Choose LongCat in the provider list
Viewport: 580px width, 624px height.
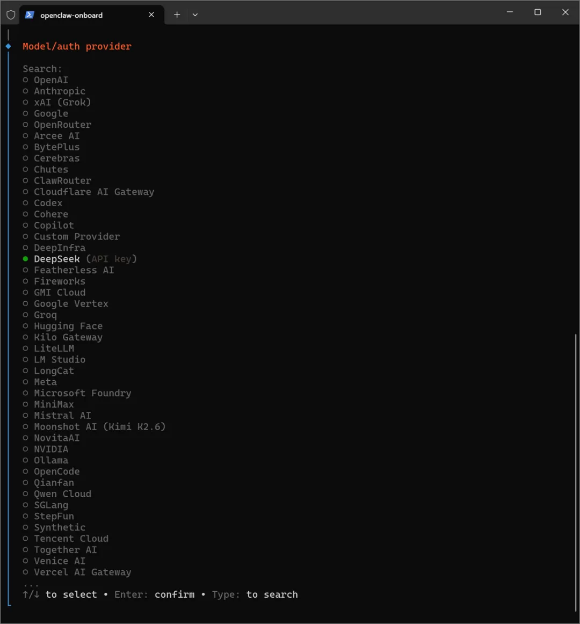(48, 371)
